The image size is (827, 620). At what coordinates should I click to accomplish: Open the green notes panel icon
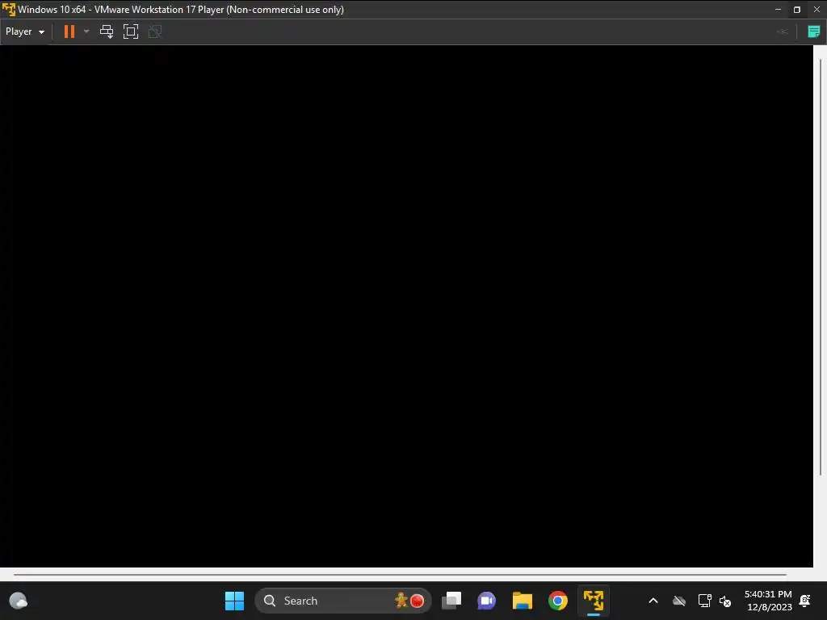tap(814, 31)
